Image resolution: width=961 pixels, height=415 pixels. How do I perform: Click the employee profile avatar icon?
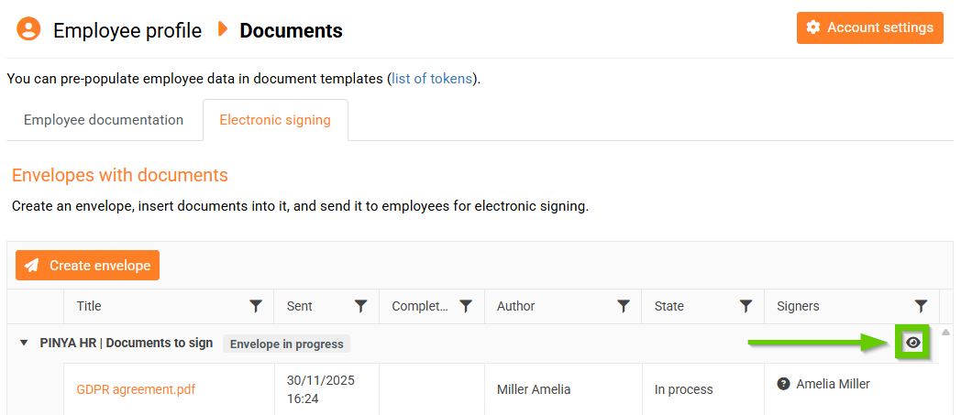tap(29, 29)
